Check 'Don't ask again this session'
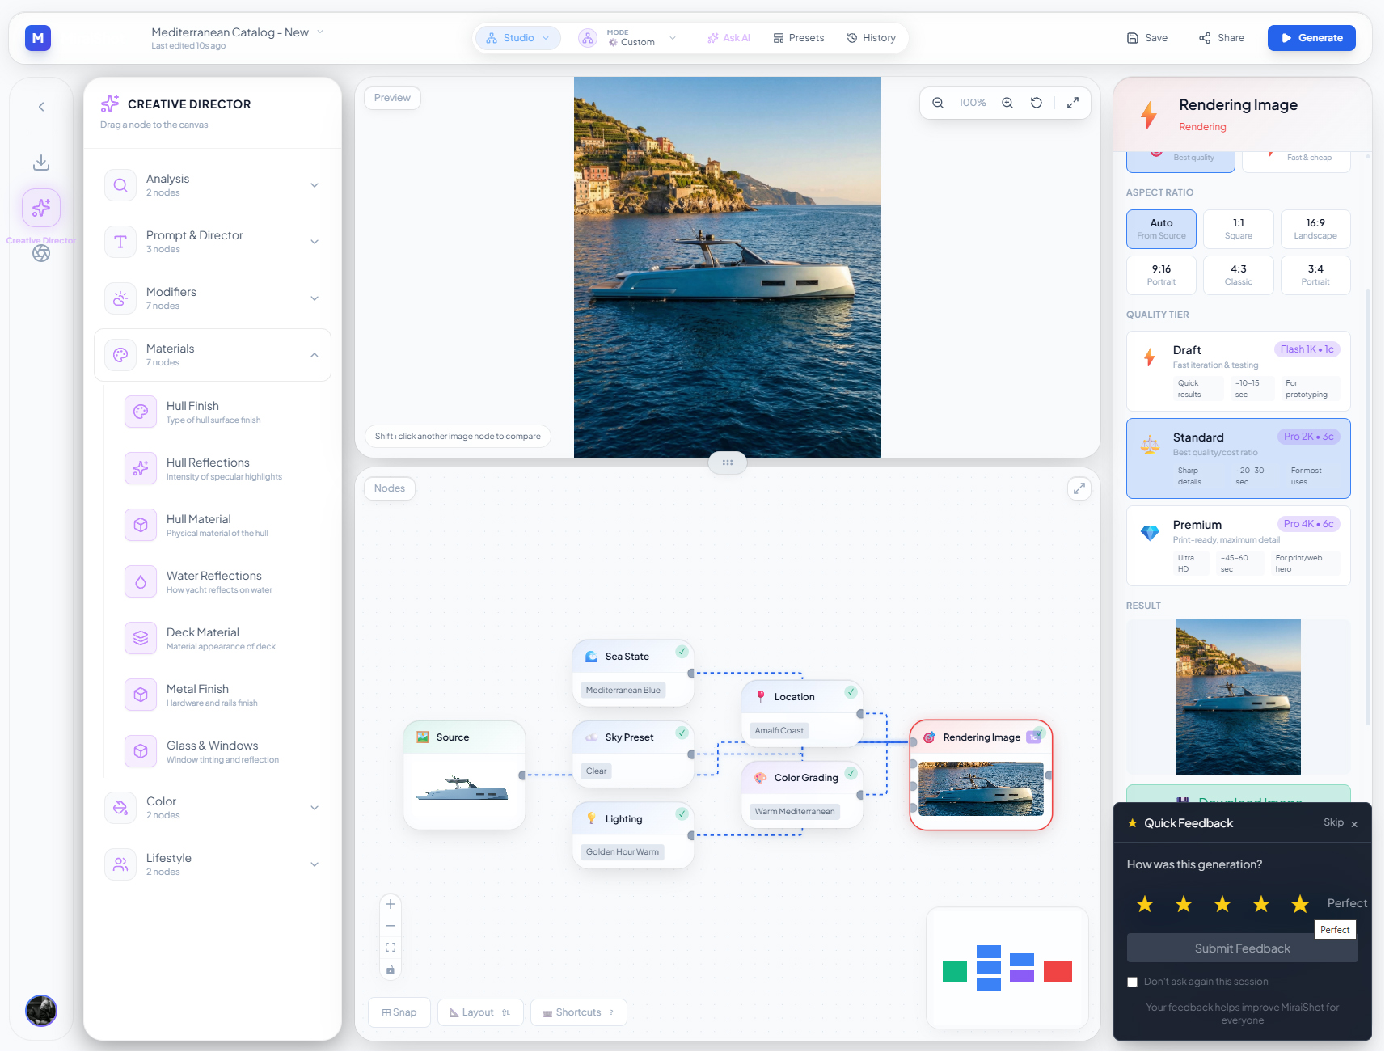The height and width of the screenshot is (1052, 1385). [x=1132, y=982]
